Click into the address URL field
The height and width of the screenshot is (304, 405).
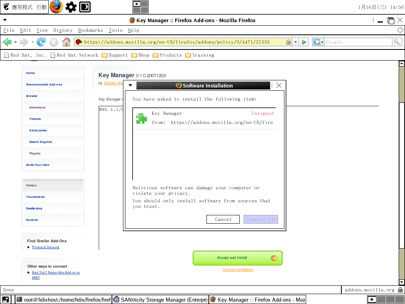point(184,42)
